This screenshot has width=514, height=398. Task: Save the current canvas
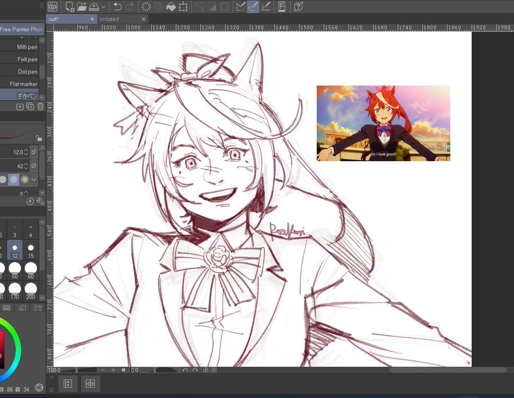tap(94, 6)
